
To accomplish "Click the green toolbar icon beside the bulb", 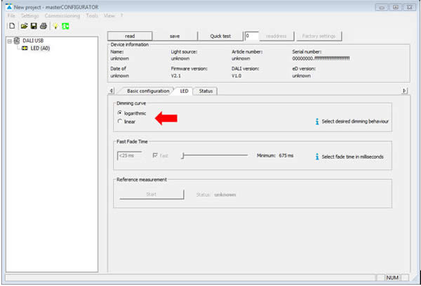I will tap(65, 26).
